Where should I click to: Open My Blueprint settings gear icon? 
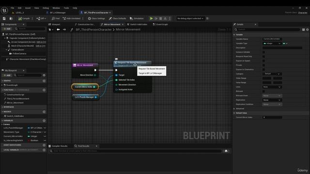[x=44, y=75]
